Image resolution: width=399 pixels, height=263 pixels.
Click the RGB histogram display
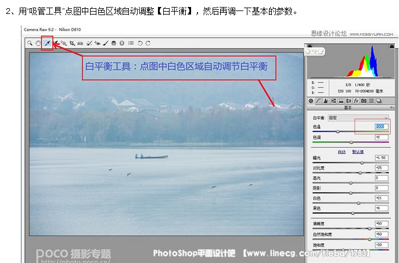[x=351, y=61]
